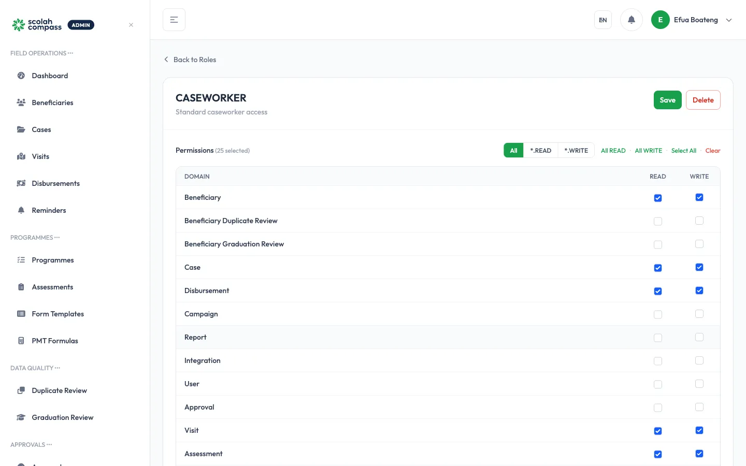
Task: Expand Approvals section ellipsis
Action: tap(49, 445)
